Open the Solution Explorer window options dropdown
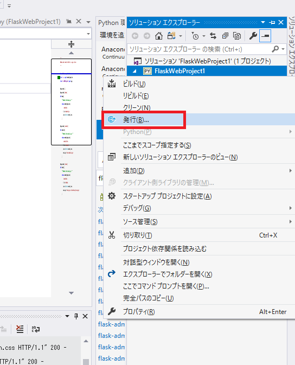 pos(263,22)
